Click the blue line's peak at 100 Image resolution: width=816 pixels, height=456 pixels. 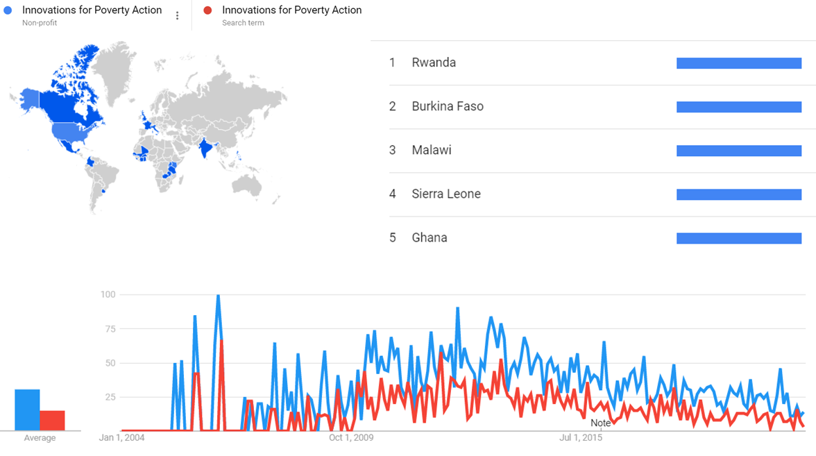coord(218,296)
